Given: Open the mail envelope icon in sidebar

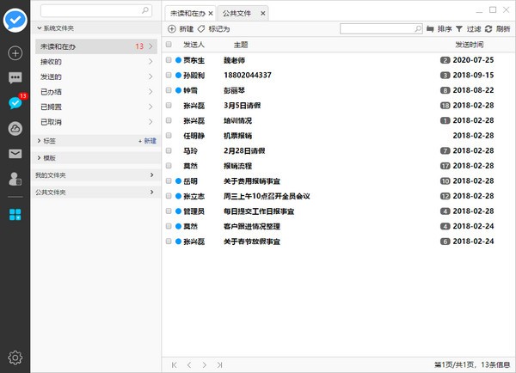Looking at the screenshot, I should [x=15, y=154].
